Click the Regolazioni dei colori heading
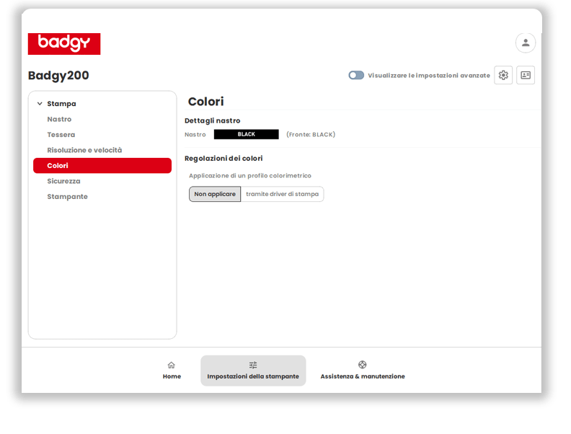This screenshot has width=571, height=434. point(223,159)
